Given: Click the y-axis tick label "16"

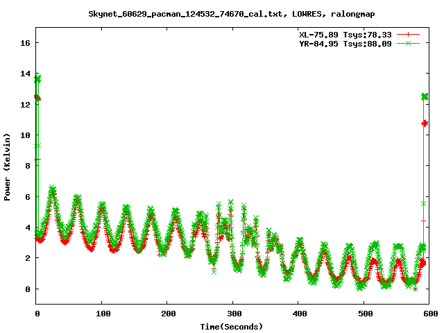Looking at the screenshot, I should tap(25, 43).
